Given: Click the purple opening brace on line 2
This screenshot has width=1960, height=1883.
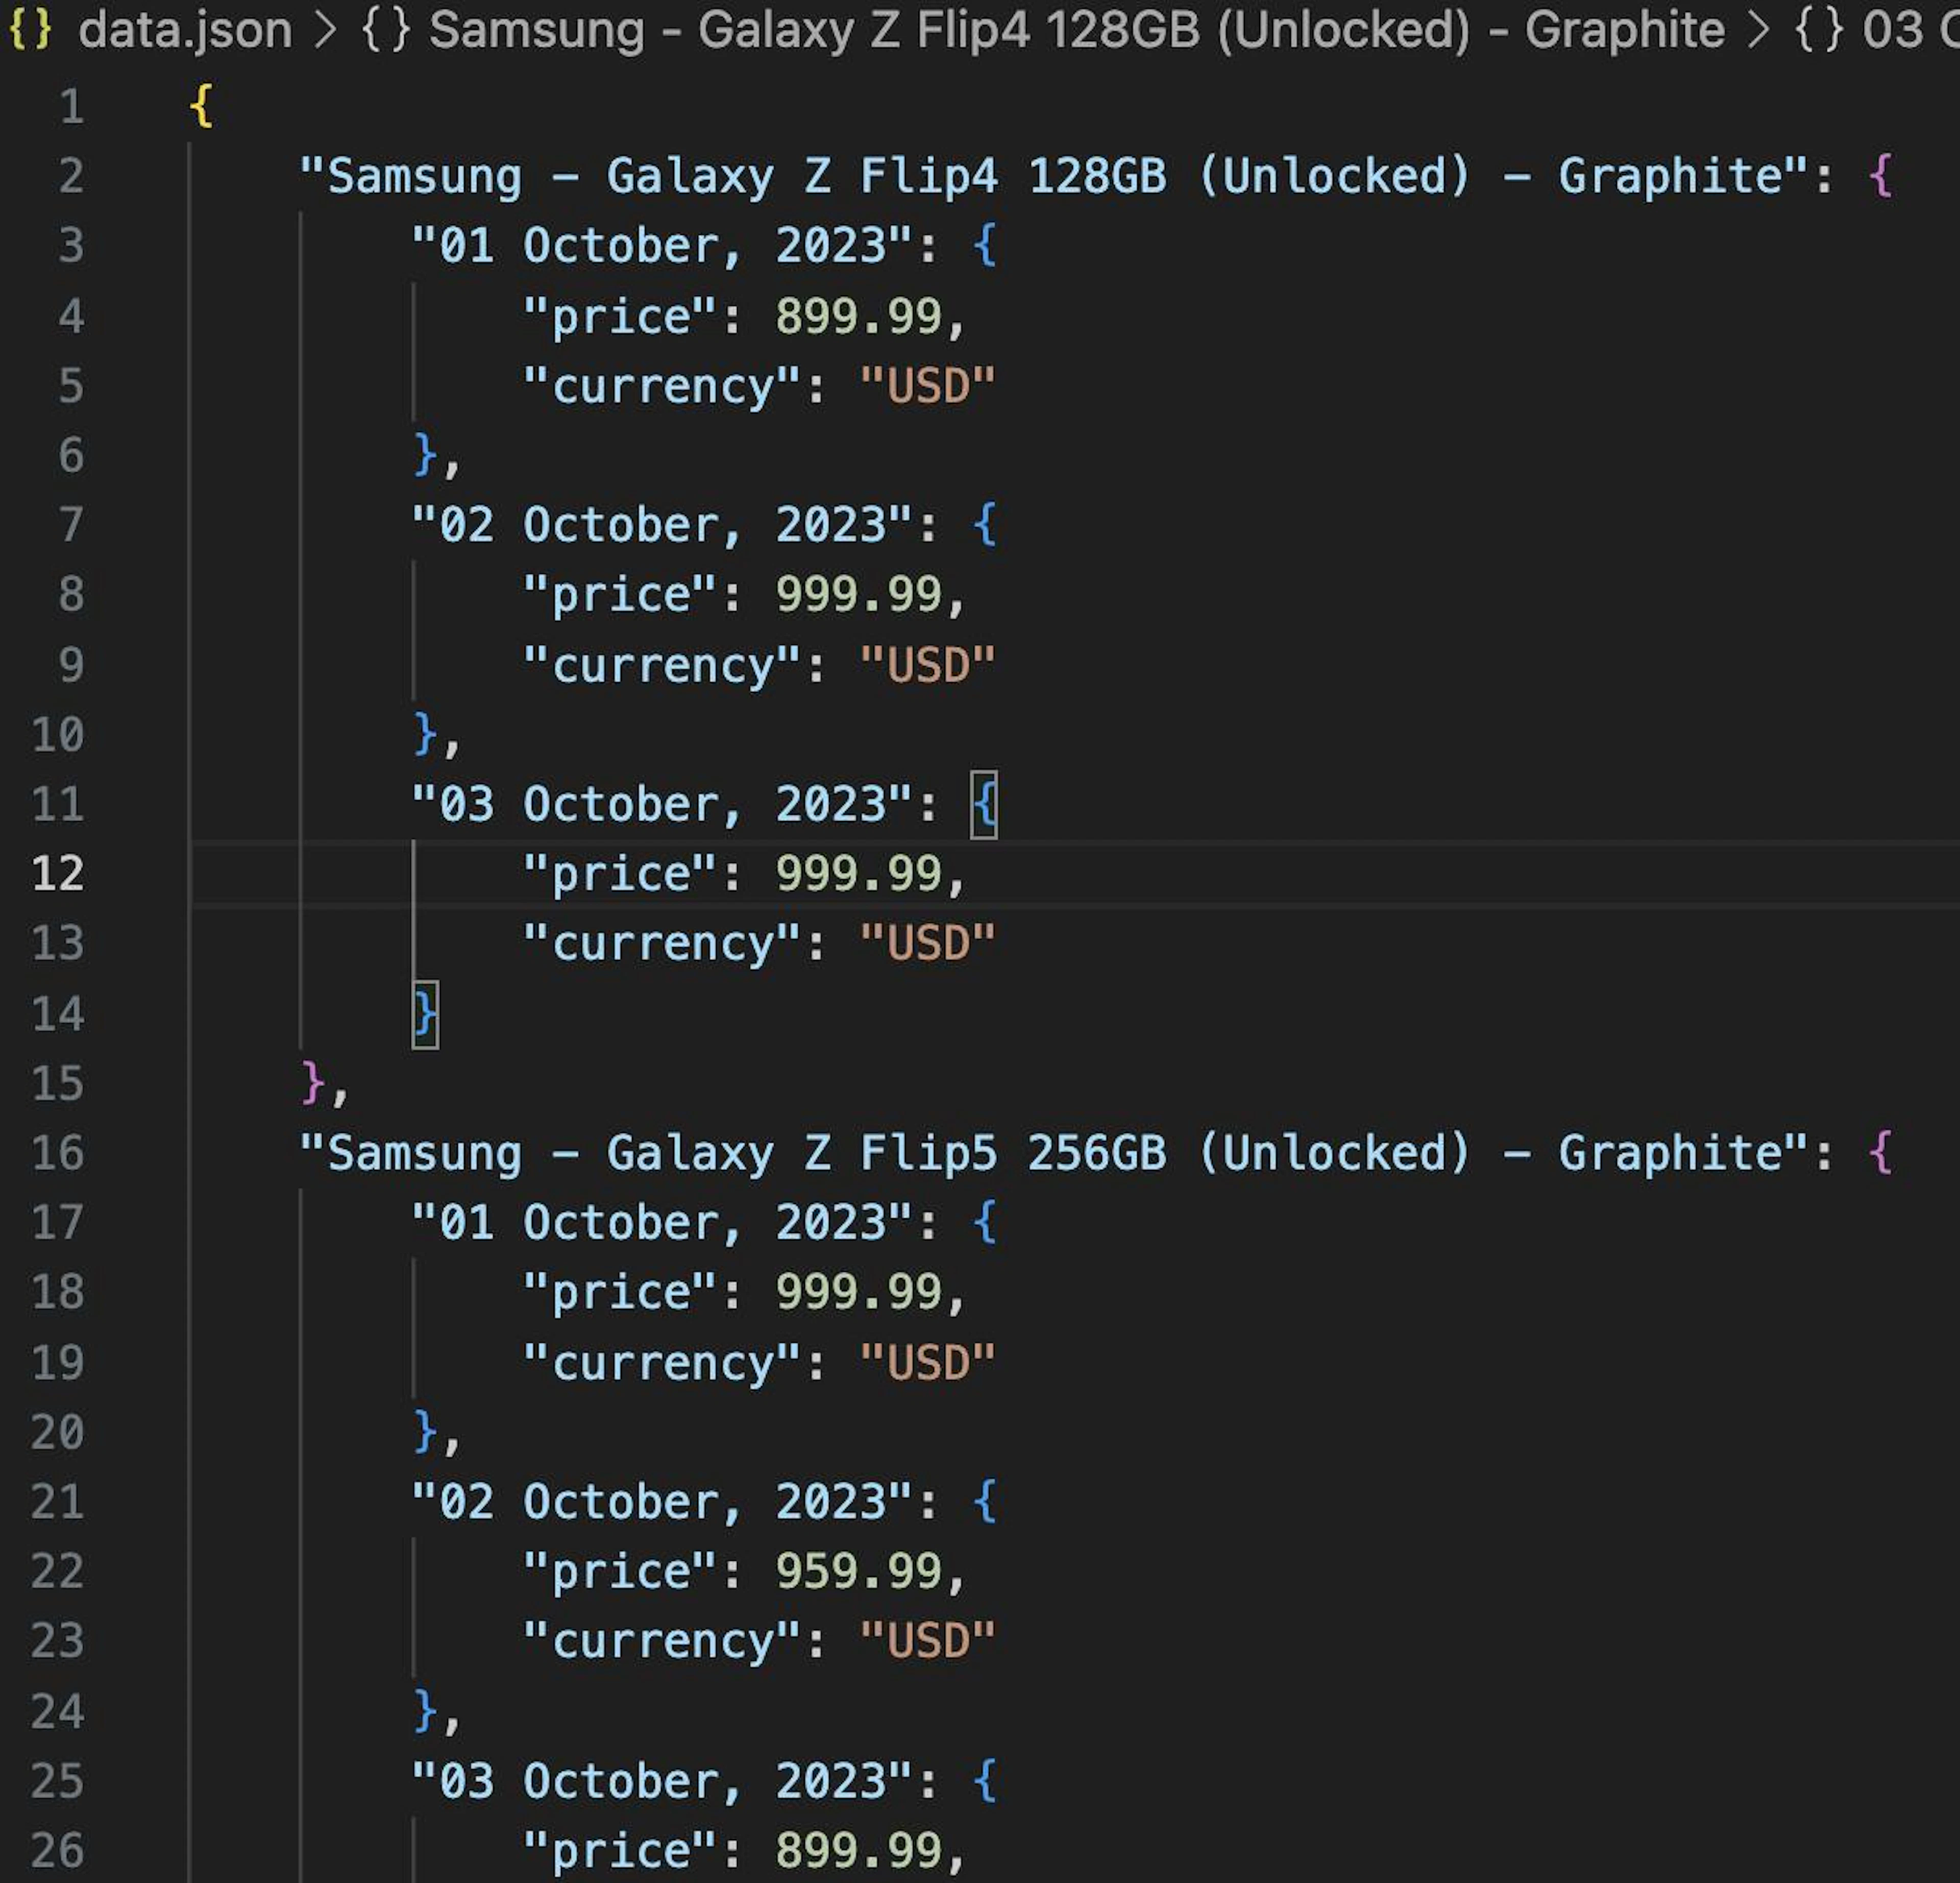Looking at the screenshot, I should coord(1880,177).
